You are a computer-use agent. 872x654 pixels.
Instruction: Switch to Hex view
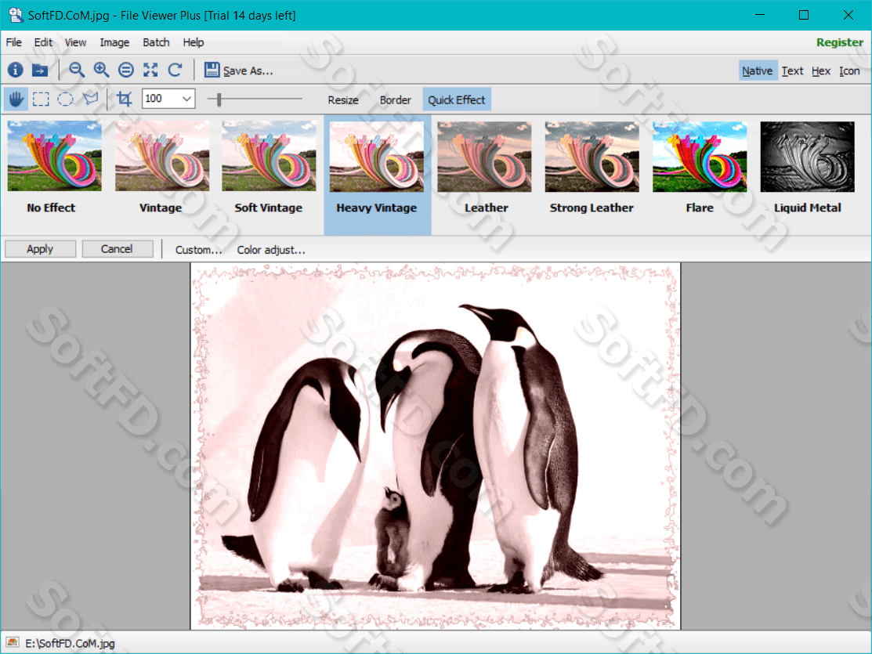821,70
